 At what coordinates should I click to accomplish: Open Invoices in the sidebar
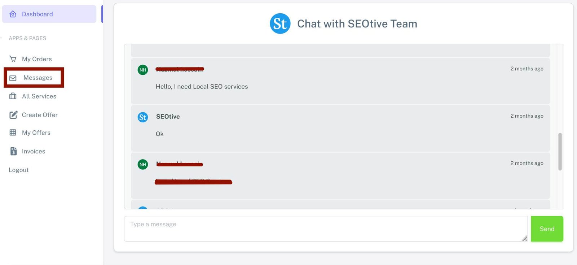pyautogui.click(x=34, y=151)
